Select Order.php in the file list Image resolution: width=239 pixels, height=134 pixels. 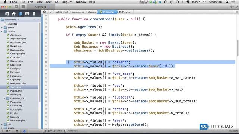(x=16, y=87)
